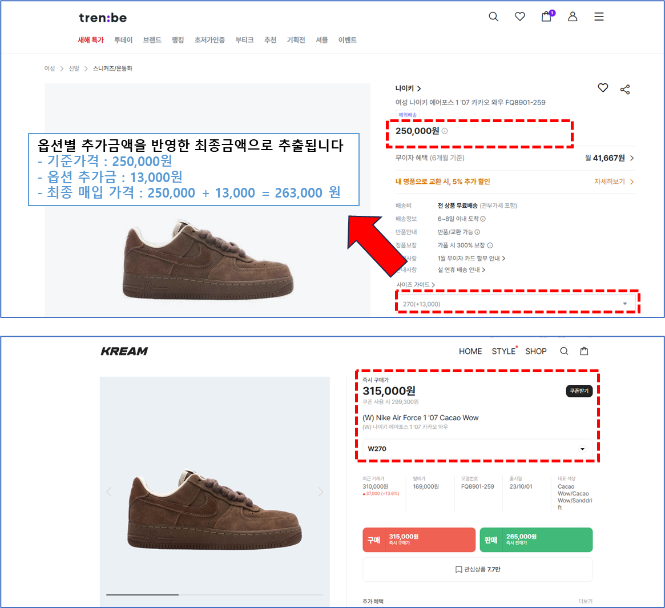Open 자세히보기 for 5% 추가 할인

pos(614,182)
